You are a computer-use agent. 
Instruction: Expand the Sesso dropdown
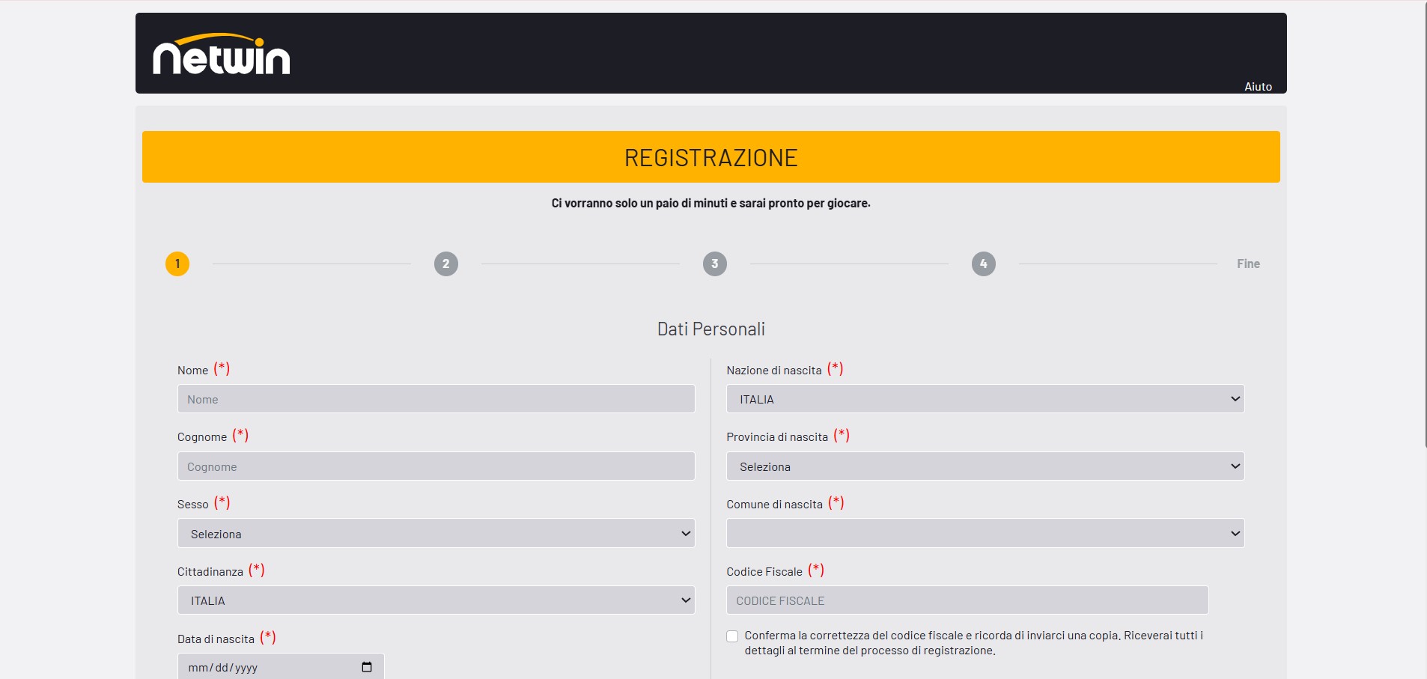(436, 533)
